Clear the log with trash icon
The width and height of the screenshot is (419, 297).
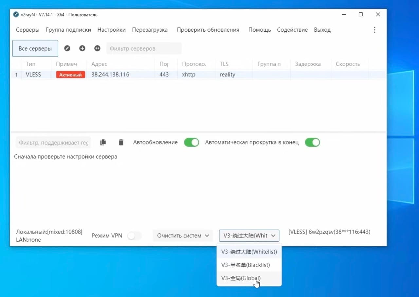[121, 142]
